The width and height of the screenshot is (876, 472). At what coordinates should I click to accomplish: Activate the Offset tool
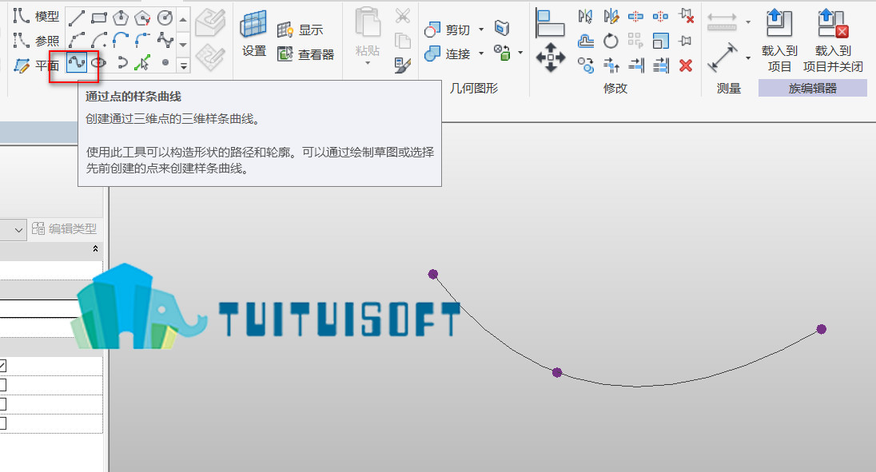tap(585, 41)
